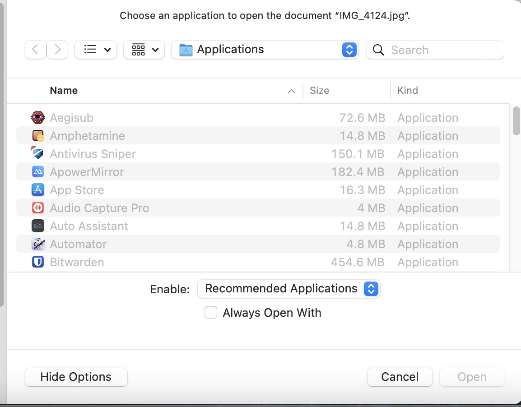Select the ApowerMirror app icon
The width and height of the screenshot is (521, 407).
38,172
